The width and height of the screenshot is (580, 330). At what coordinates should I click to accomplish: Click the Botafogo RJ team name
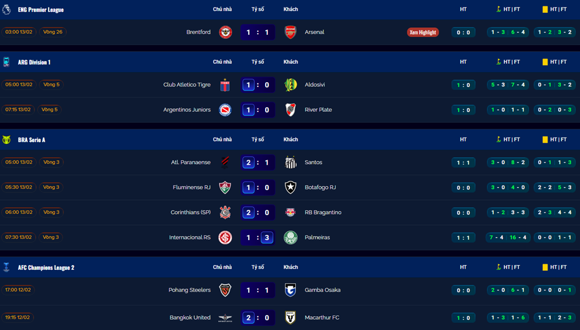point(320,187)
